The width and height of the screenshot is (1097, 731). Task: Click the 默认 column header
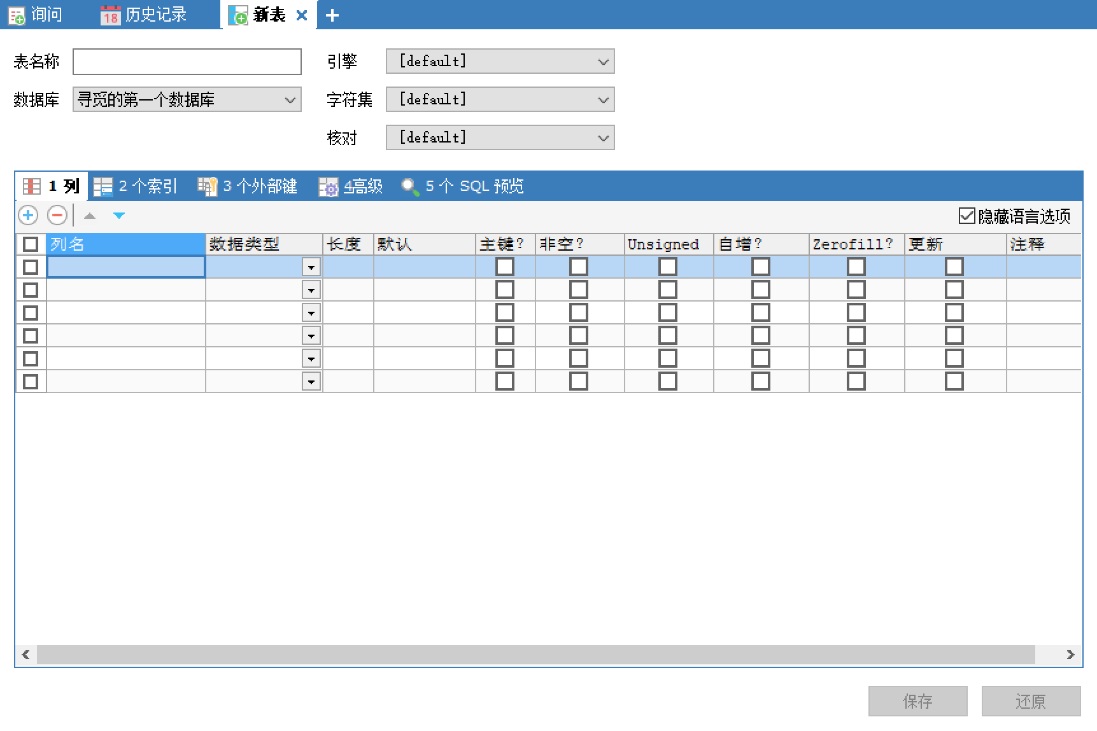425,244
